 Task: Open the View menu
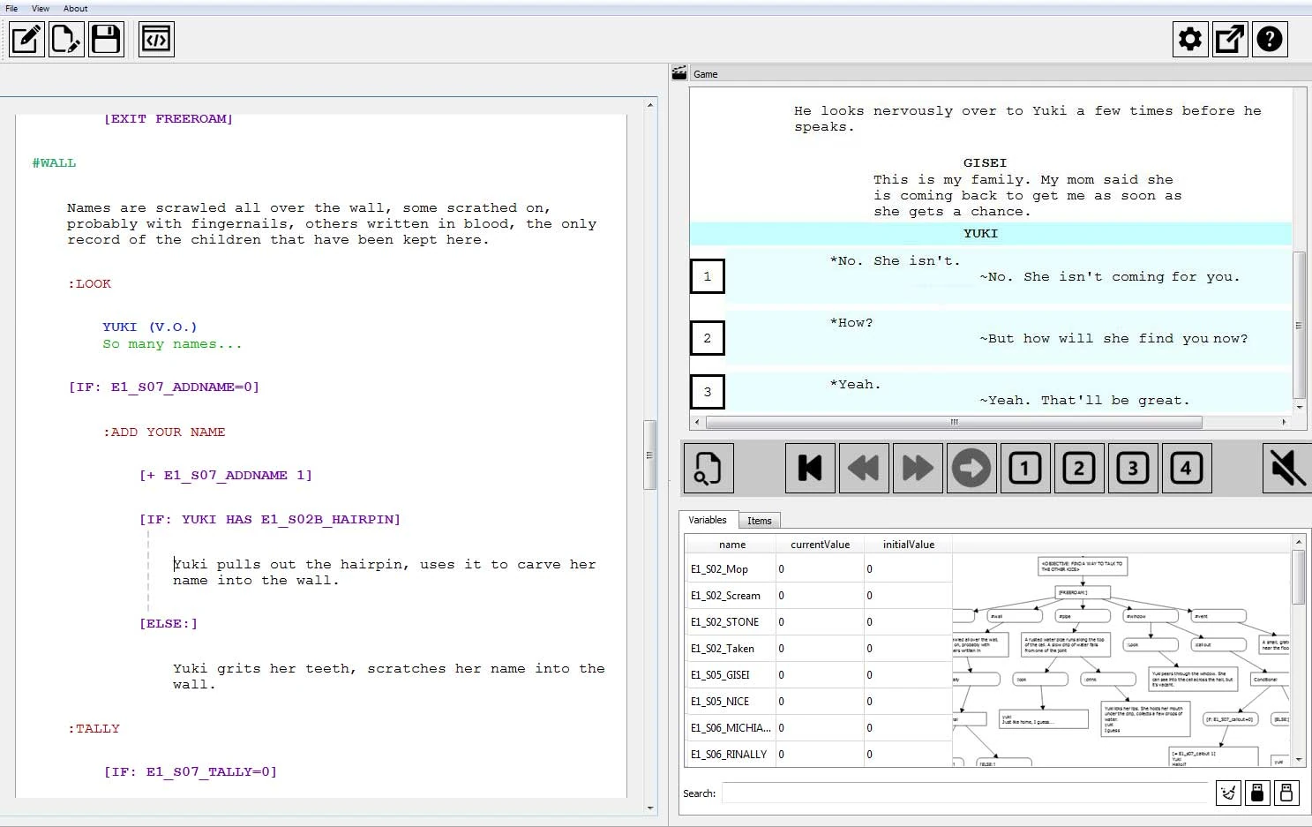point(41,9)
